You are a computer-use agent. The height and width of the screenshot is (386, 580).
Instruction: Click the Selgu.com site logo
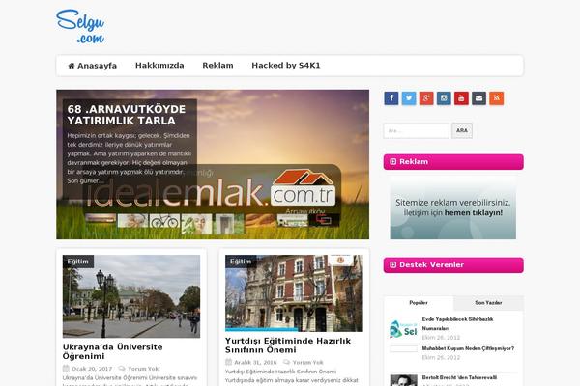pos(80,26)
